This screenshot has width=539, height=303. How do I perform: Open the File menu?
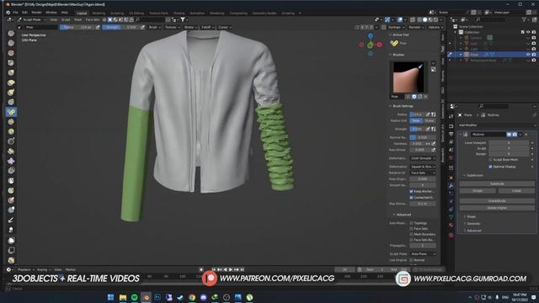coord(15,13)
